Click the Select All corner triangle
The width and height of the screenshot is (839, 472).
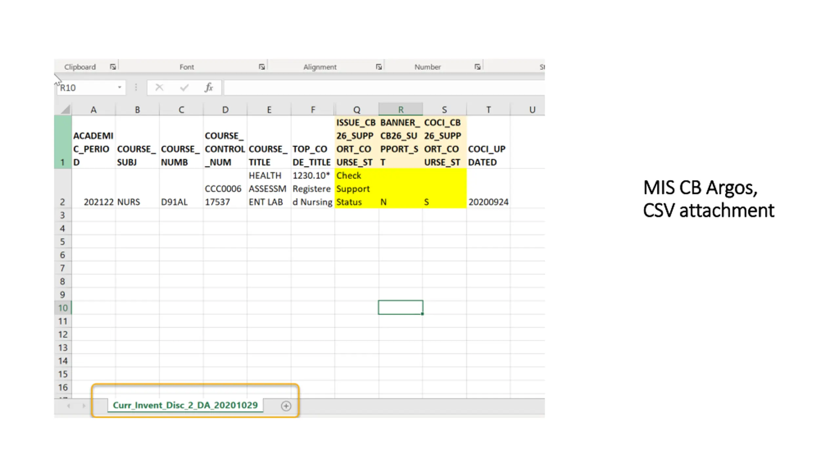click(x=66, y=109)
